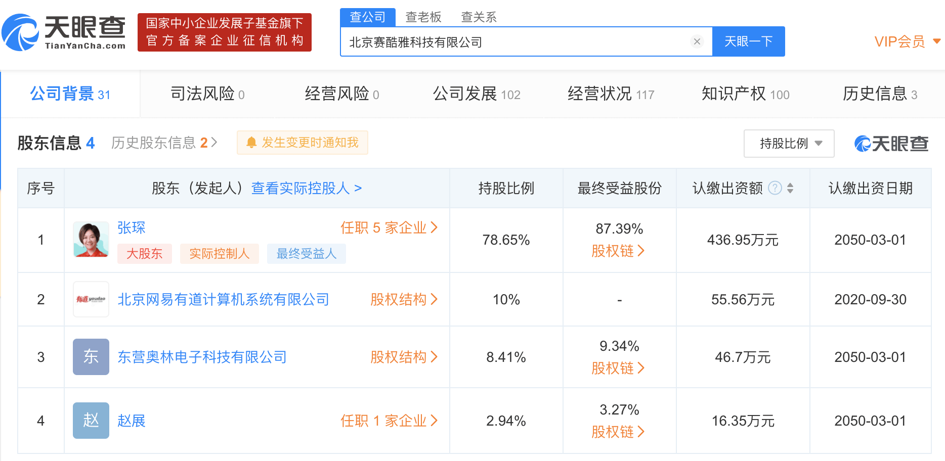Sort by 认缴出资额 using sort arrows
Screen dimensions: 945x461
pyautogui.click(x=790, y=188)
